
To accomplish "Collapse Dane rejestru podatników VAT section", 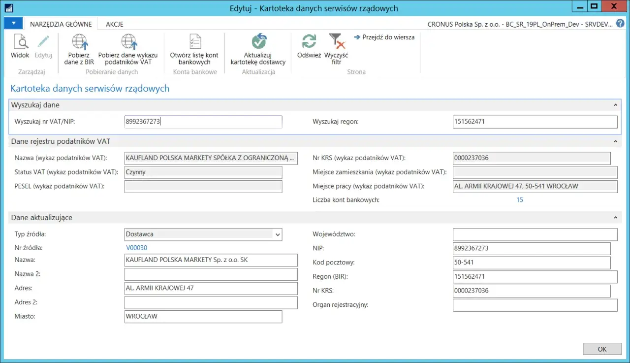I will [615, 141].
